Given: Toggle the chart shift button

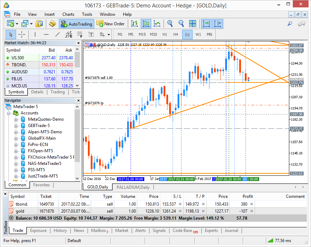Looking at the screenshot, I should [x=217, y=24].
